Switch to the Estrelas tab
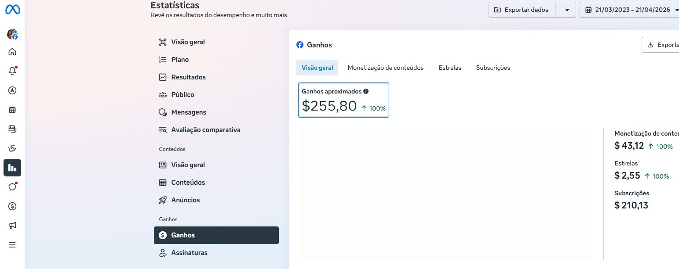 (x=449, y=68)
